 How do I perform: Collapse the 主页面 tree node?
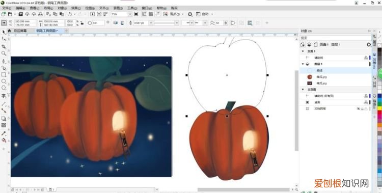(x=303, y=90)
